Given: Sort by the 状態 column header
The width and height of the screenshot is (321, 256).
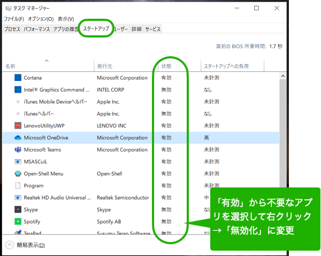Looking at the screenshot, I should [166, 66].
